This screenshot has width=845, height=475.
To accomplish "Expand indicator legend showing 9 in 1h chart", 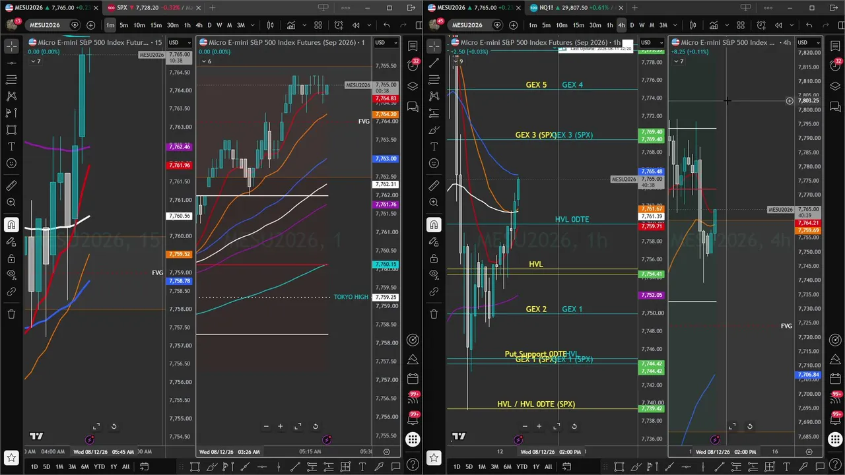I will [457, 61].
